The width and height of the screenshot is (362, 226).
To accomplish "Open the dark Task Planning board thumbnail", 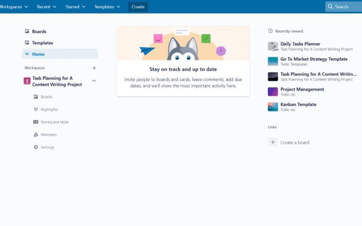I will [x=273, y=76].
